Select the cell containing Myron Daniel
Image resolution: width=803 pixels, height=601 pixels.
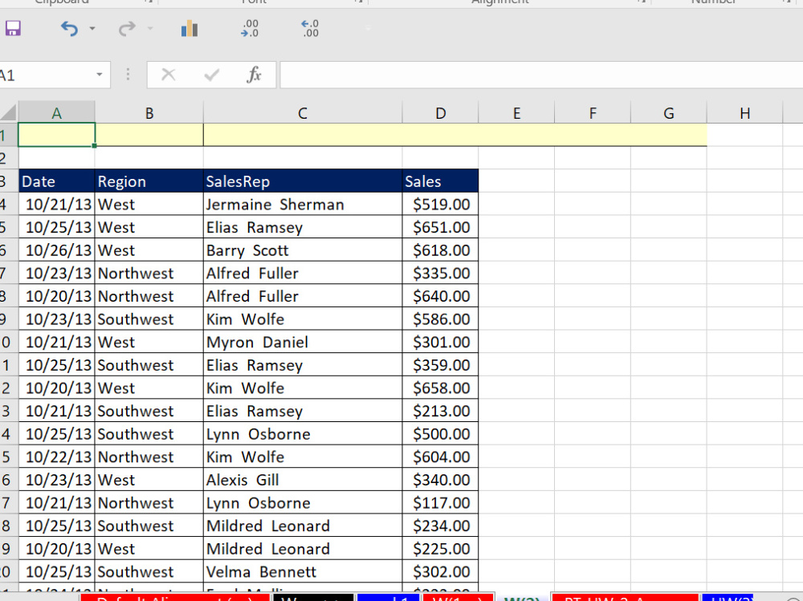click(x=303, y=342)
